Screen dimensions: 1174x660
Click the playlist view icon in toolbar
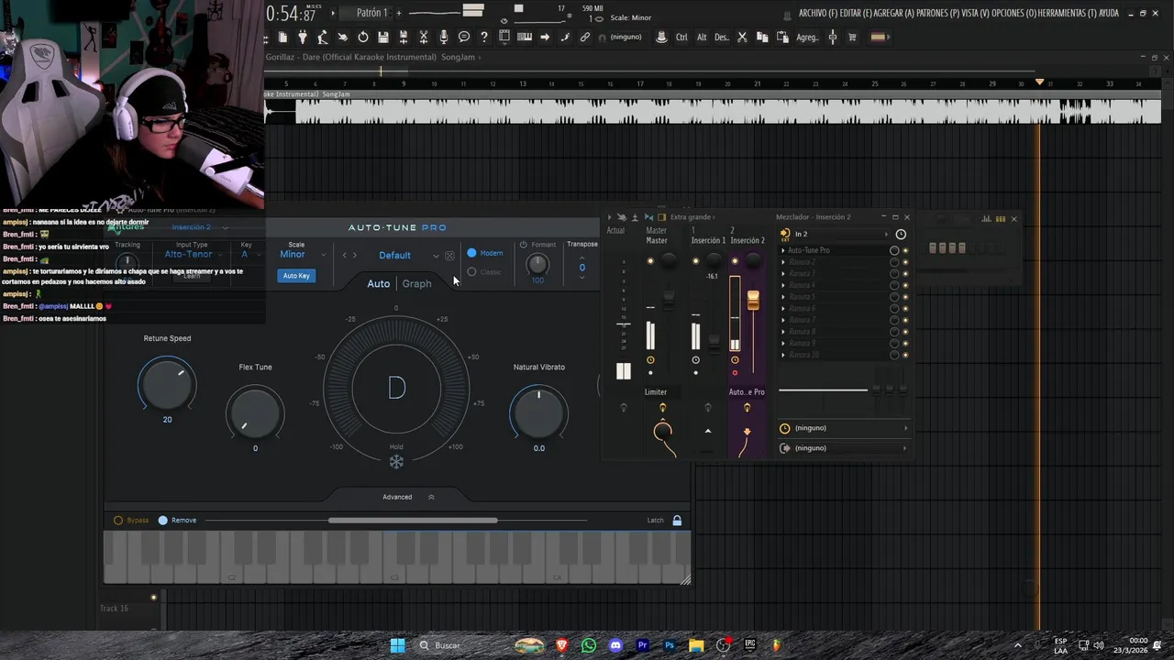click(504, 37)
